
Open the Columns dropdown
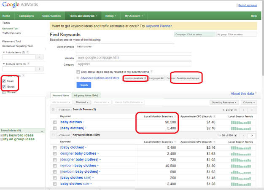[x=249, y=102]
